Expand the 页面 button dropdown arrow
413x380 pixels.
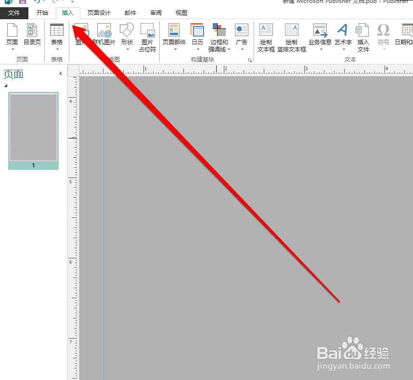pos(12,50)
